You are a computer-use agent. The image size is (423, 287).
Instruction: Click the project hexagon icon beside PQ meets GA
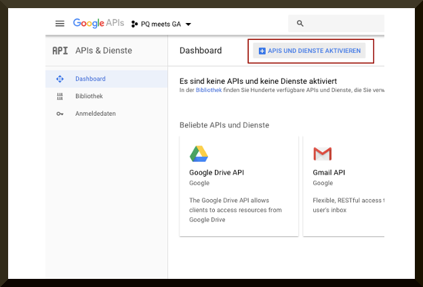click(134, 24)
